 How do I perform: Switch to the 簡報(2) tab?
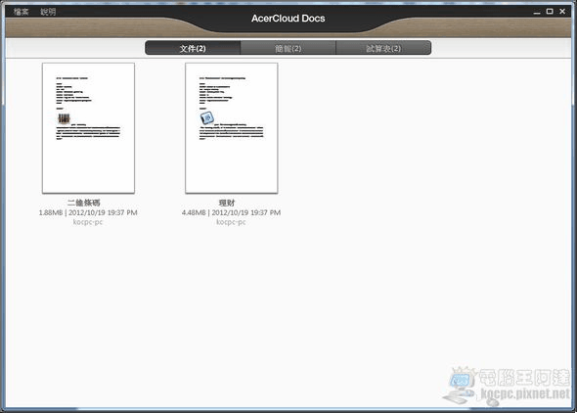click(x=288, y=48)
